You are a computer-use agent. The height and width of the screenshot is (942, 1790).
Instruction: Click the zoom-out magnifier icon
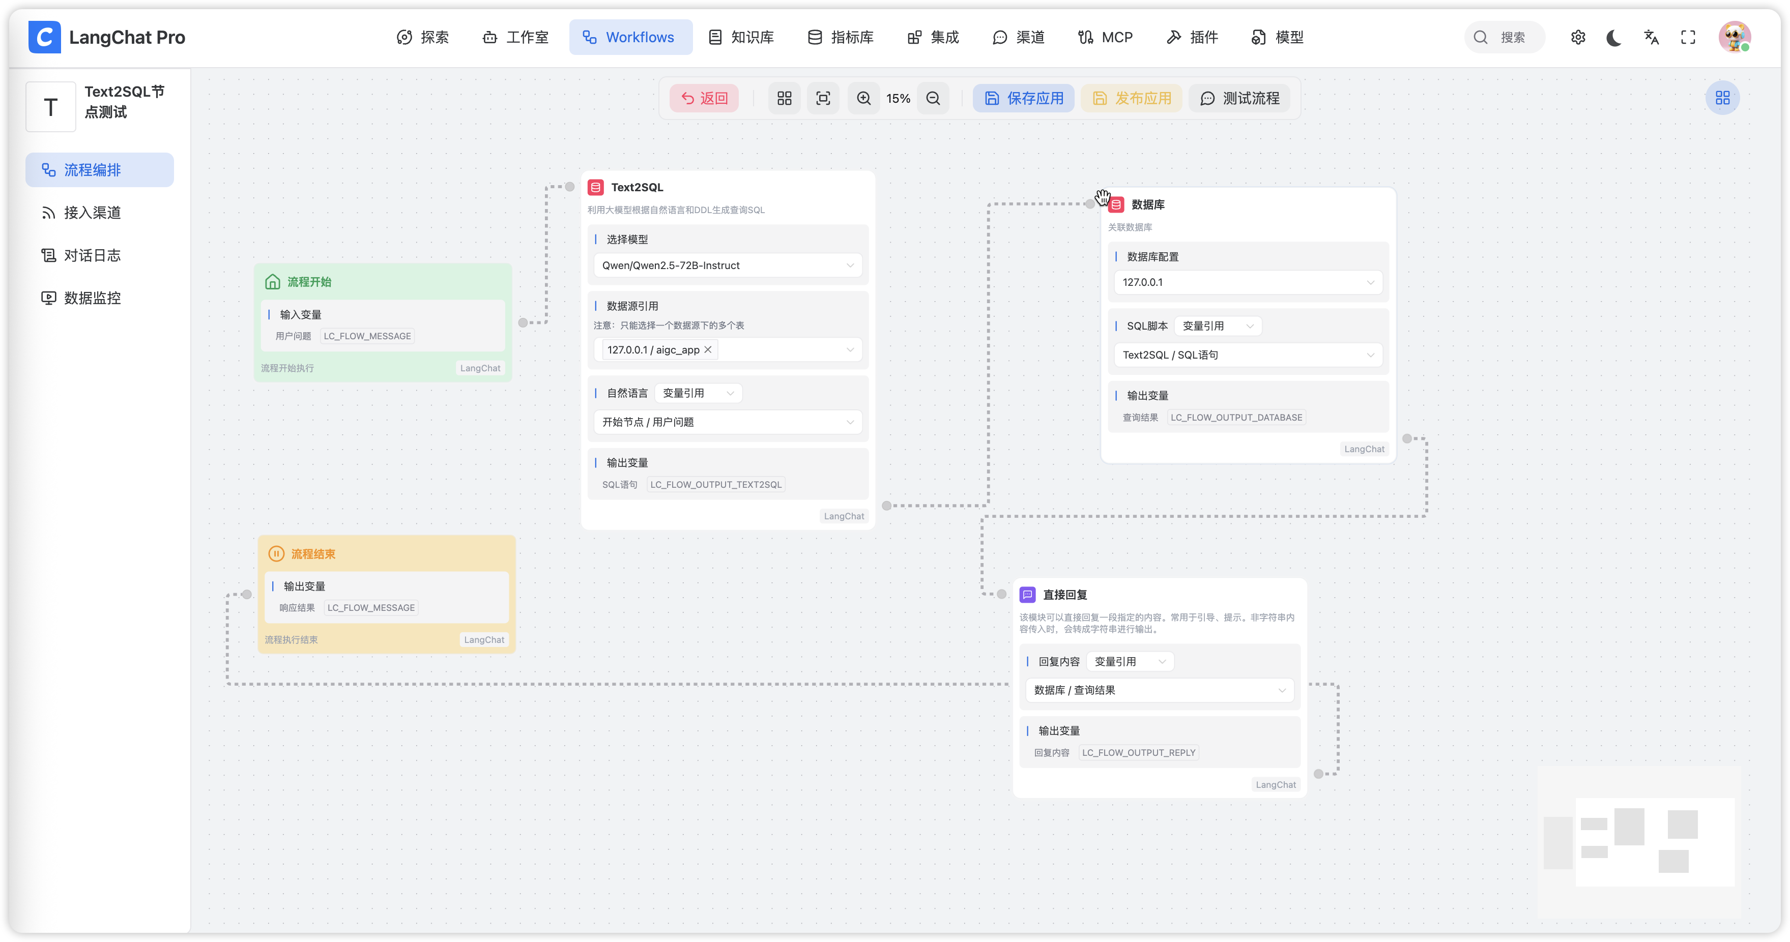pos(933,98)
